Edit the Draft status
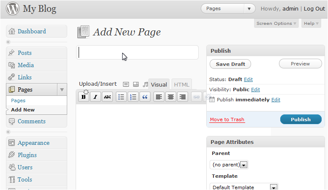Viewport: 328px width, 190px height. pyautogui.click(x=248, y=79)
